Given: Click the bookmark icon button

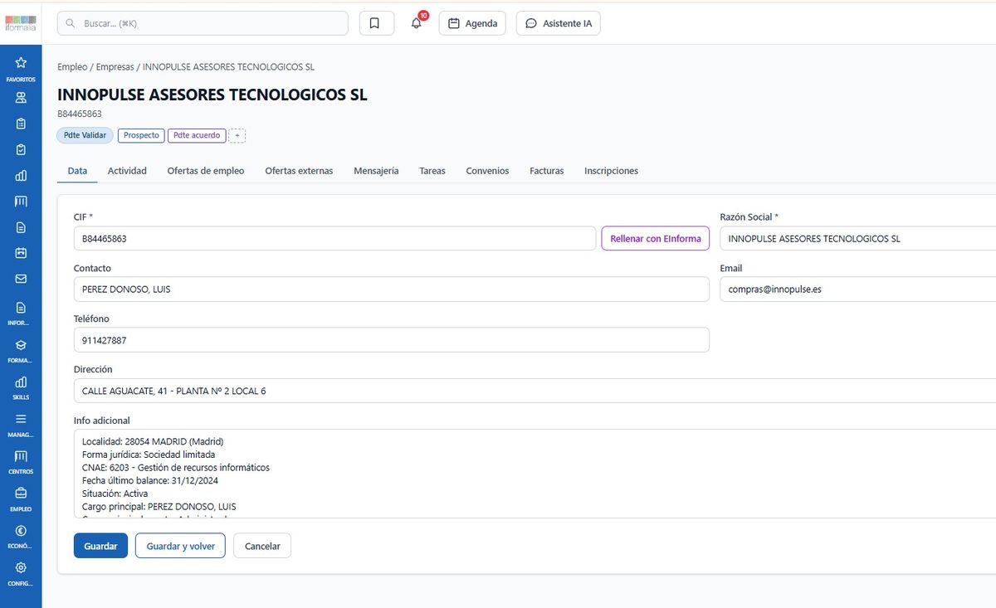Looking at the screenshot, I should pos(377,23).
